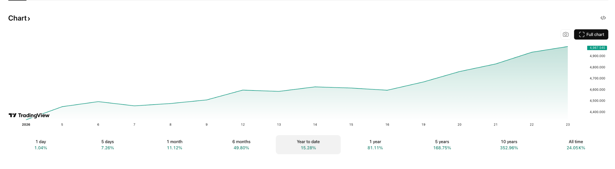This screenshot has width=615, height=169.
Task: Open the embed code icon
Action: 603,18
